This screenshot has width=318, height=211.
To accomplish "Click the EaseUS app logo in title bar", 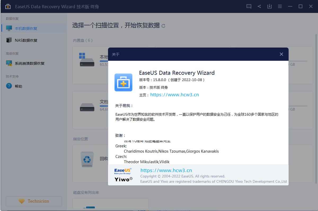I will point(8,7).
